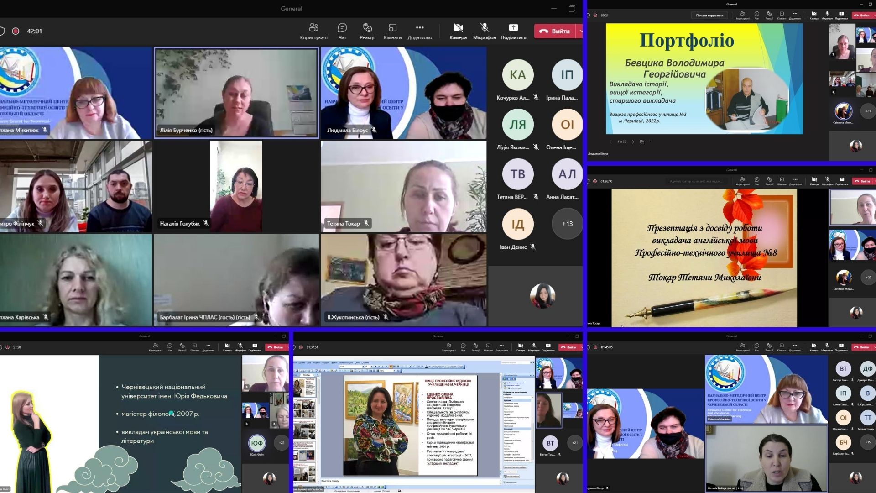Click Поділитися share icon in large window
Screen dimensions: 876x493
point(513,31)
